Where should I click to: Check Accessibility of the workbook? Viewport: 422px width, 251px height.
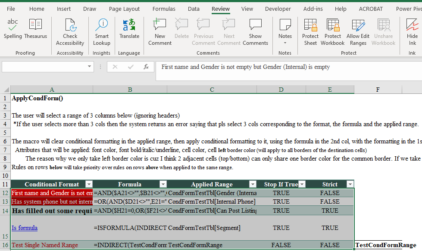[x=70, y=32]
